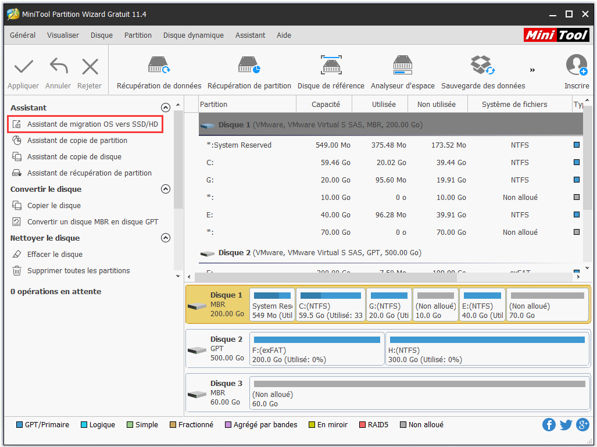Sort by Système de fichiers column header
Screen dimensions: 597x447
pyautogui.click(x=520, y=104)
